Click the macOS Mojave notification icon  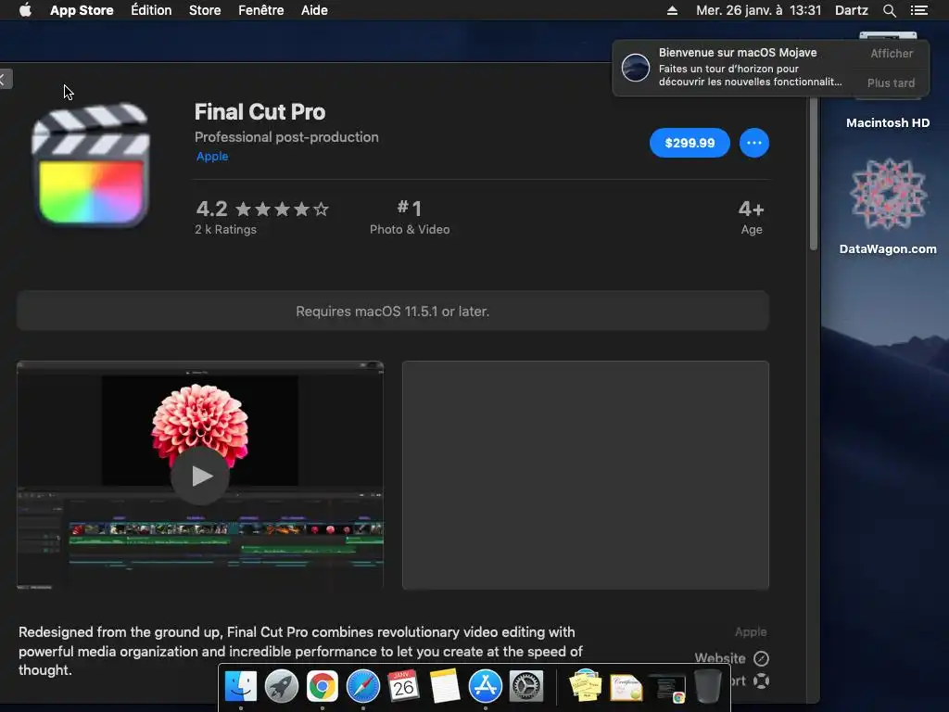(636, 67)
